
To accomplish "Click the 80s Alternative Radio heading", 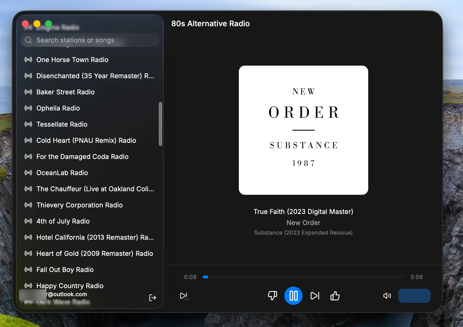I will 211,23.
